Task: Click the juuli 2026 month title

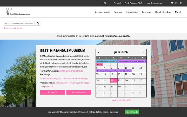Action: pyautogui.click(x=121, y=52)
